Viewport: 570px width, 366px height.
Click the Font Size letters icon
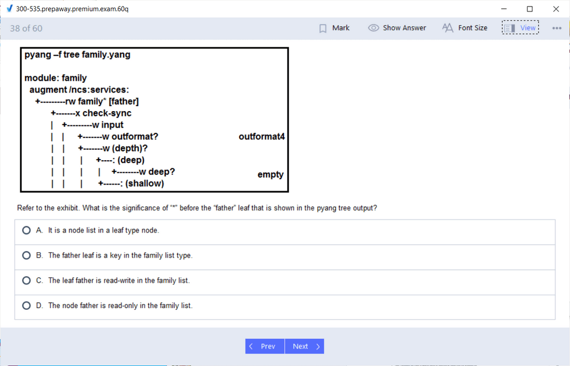click(447, 28)
